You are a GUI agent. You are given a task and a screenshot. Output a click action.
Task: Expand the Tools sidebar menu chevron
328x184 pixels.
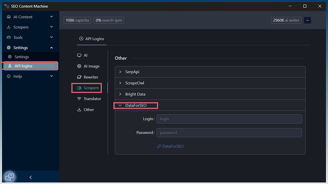pos(51,37)
